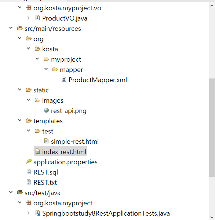
Task: Collapse the mapper folder
Action: (46, 69)
